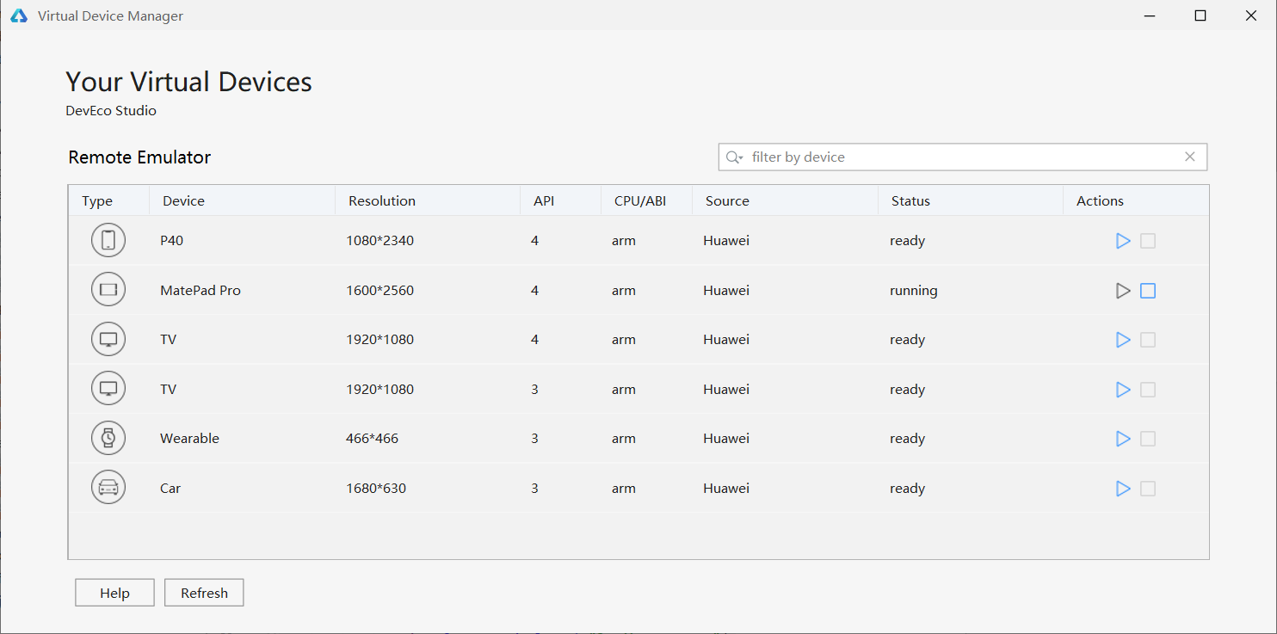Stop the running MatePad Pro emulator
The image size is (1277, 634).
(x=1148, y=291)
